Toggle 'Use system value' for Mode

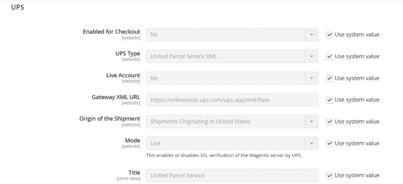click(329, 143)
